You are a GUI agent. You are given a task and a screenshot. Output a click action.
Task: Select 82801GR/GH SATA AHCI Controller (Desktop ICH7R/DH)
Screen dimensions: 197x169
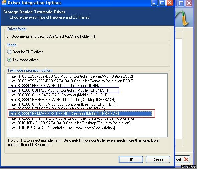coord(62,100)
